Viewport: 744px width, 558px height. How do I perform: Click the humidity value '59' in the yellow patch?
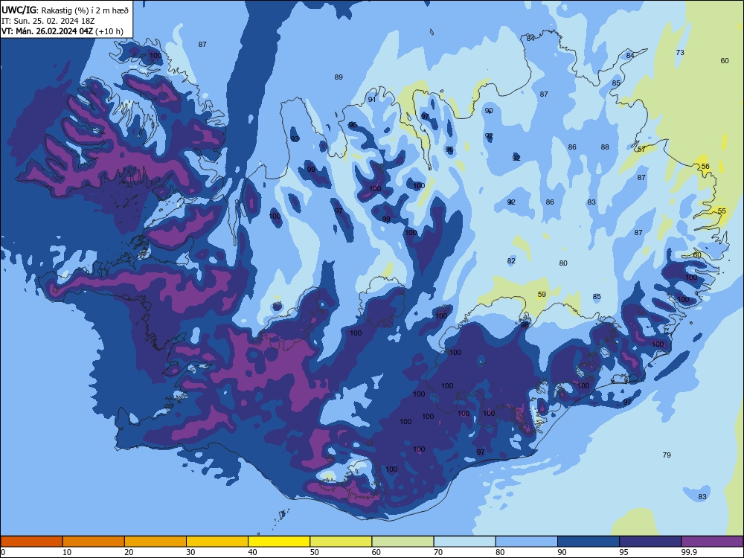pyautogui.click(x=542, y=295)
